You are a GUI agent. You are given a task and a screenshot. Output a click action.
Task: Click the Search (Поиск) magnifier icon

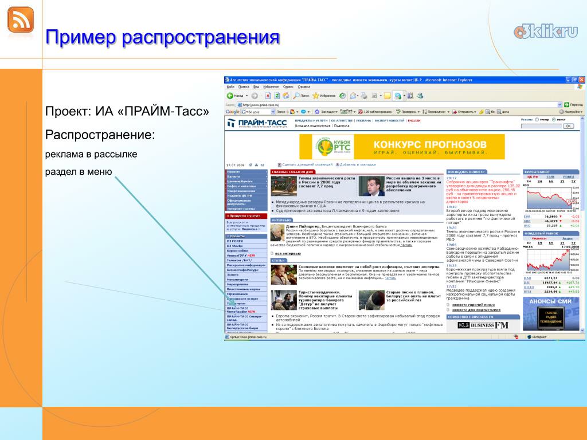pyautogui.click(x=296, y=96)
